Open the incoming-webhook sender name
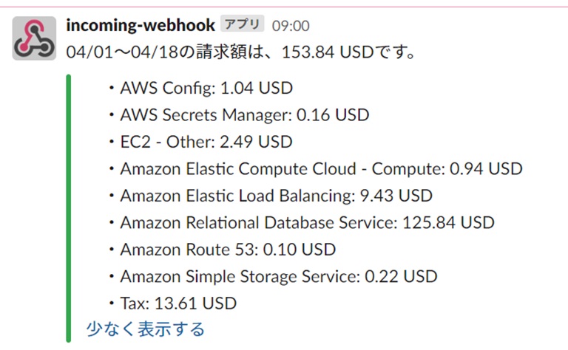 [141, 25]
